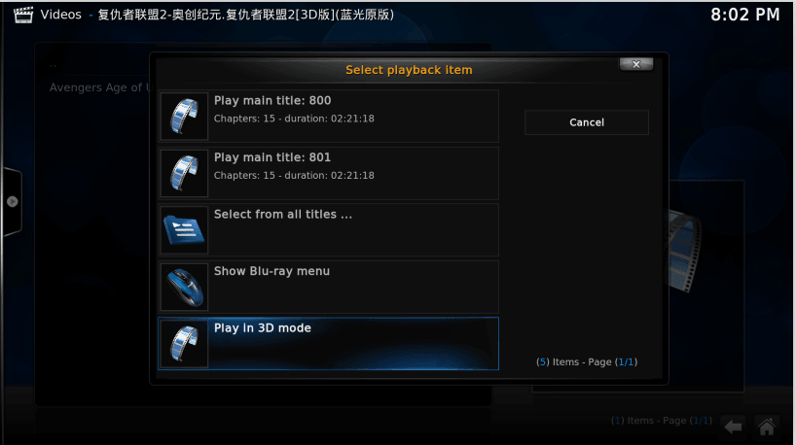Image resolution: width=796 pixels, height=445 pixels.
Task: Close the Select playback item dialog
Action: coord(636,64)
